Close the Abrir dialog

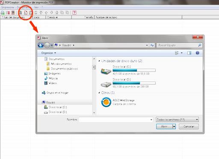pos(198,37)
